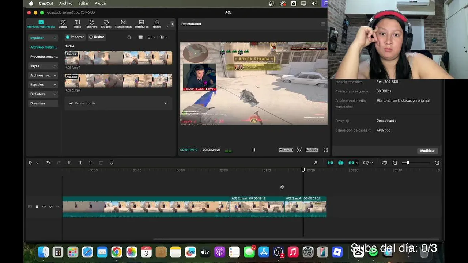This screenshot has width=468, height=263.
Task: Search the media library
Action: [129, 37]
